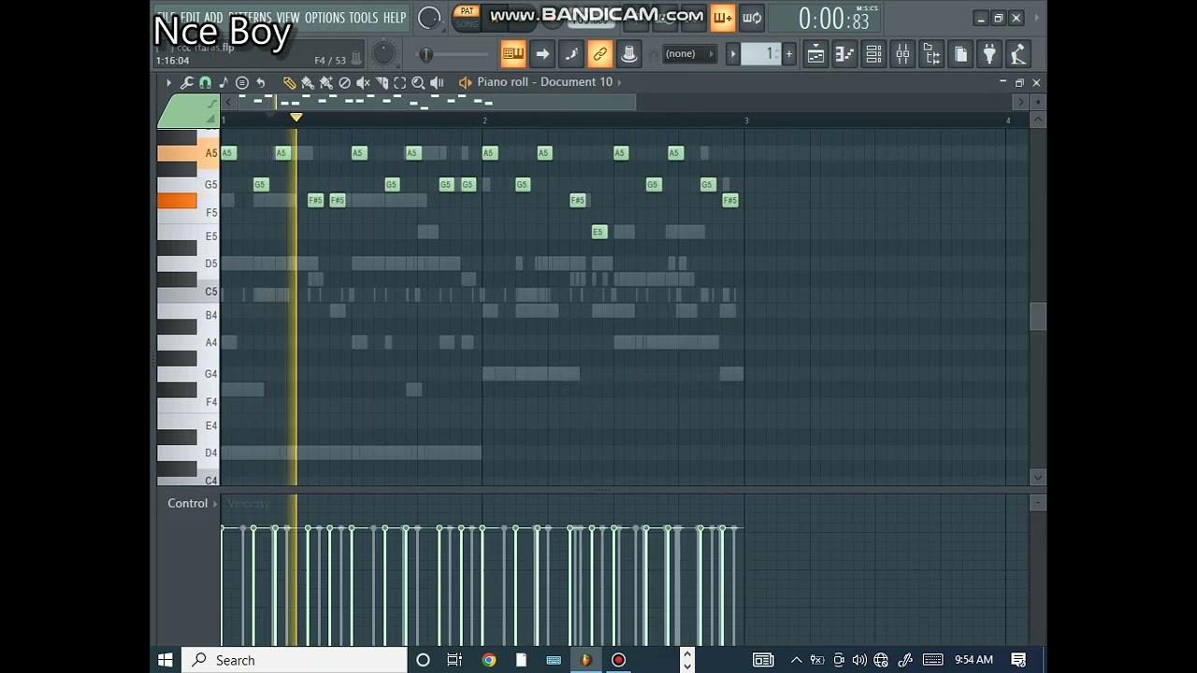Click the documents pages icon in toolbar

[960, 54]
